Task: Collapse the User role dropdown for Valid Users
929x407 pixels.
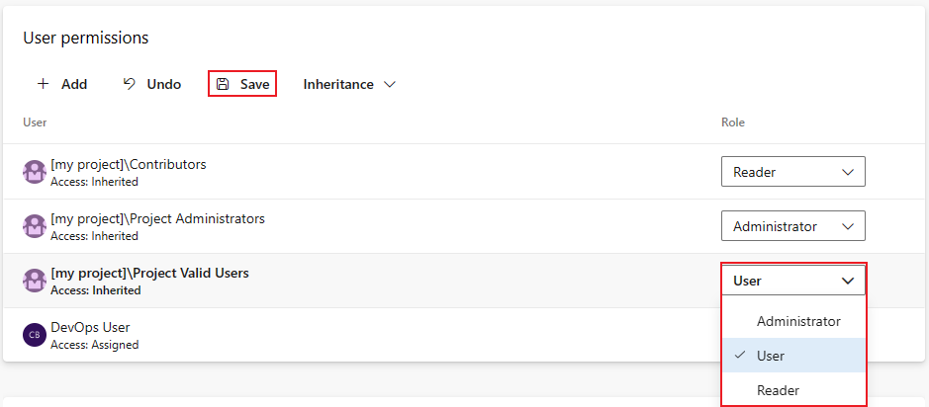Action: pos(792,281)
